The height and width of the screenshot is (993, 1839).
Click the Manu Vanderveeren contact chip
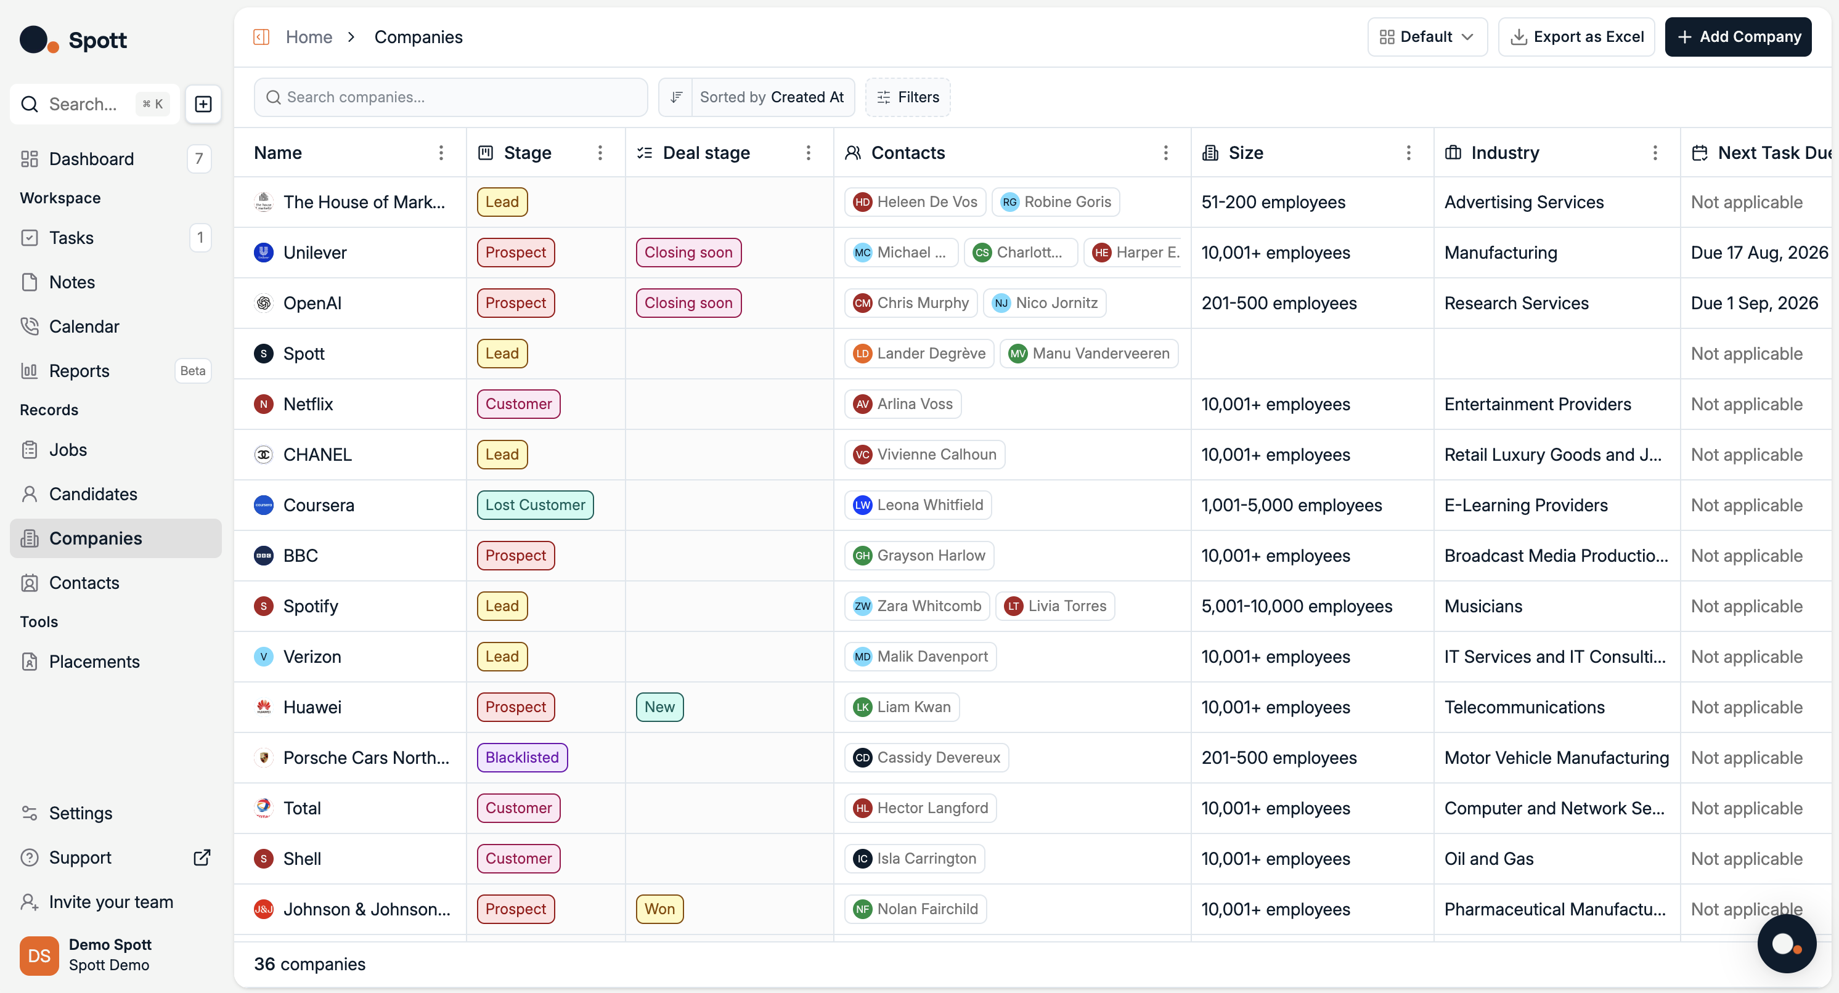click(x=1089, y=354)
